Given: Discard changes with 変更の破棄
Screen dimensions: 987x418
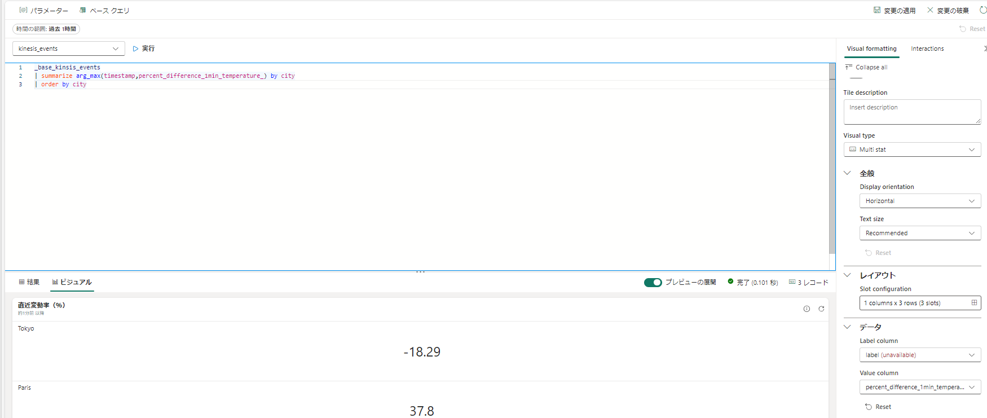Looking at the screenshot, I should (948, 11).
